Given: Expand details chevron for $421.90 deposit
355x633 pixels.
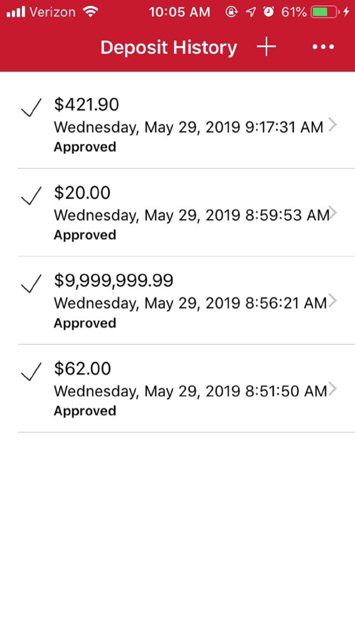Looking at the screenshot, I should (x=332, y=125).
